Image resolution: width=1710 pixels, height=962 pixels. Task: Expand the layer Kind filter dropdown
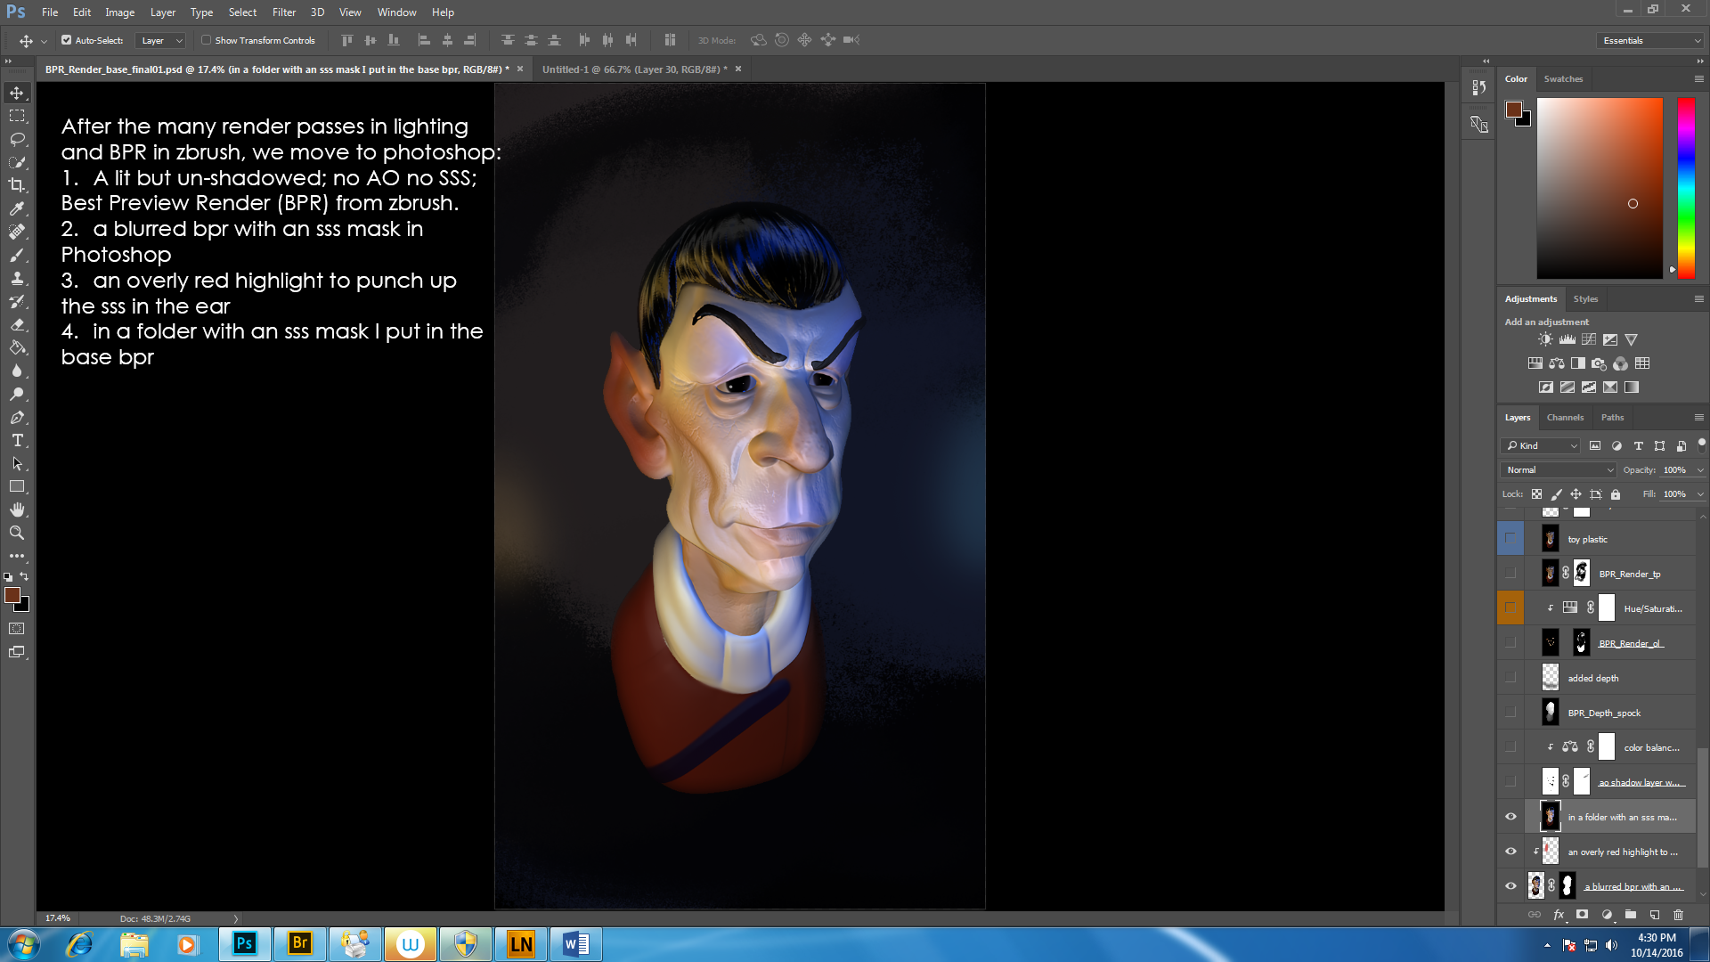pyautogui.click(x=1541, y=445)
